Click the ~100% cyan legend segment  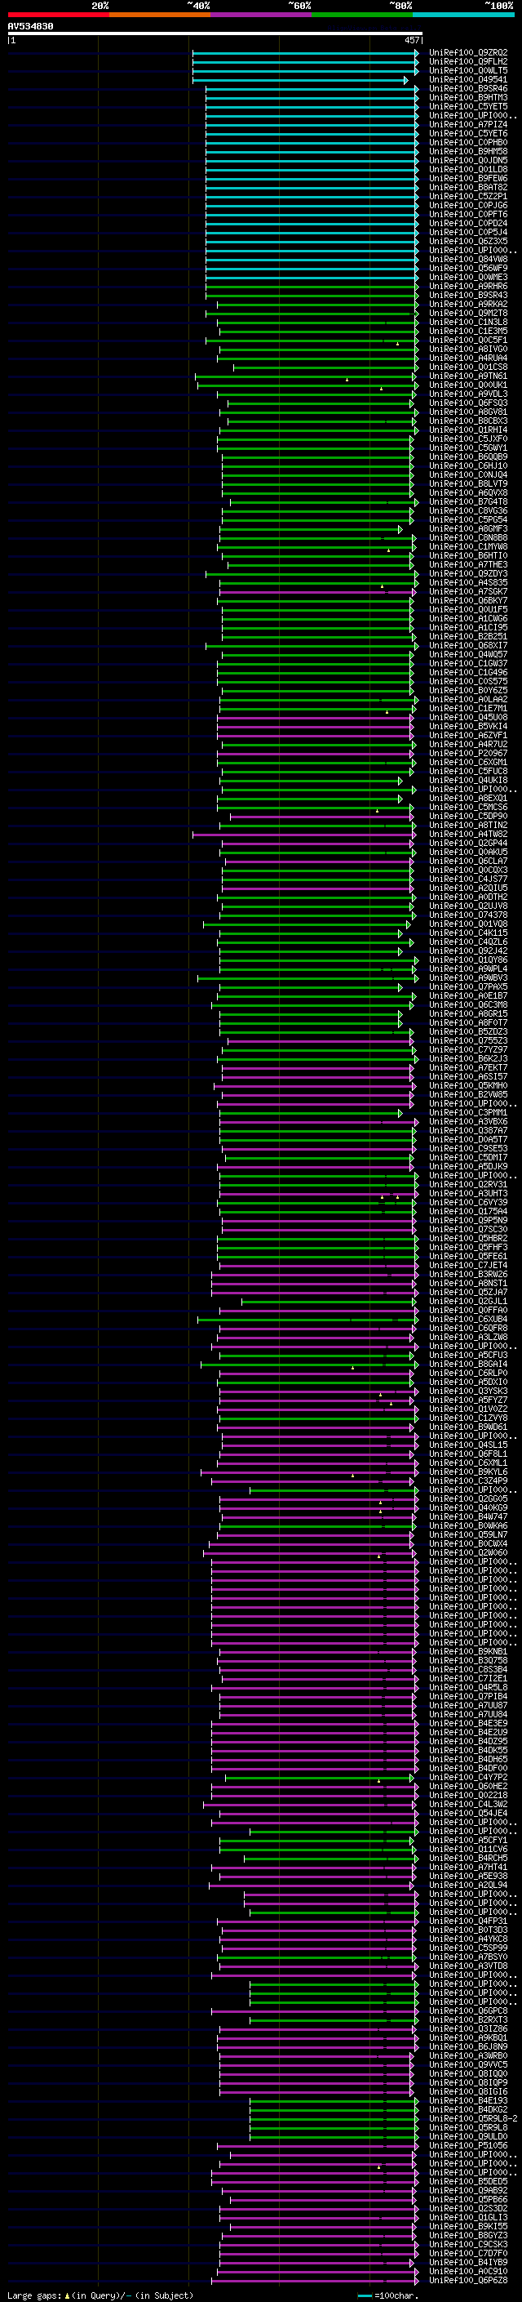[x=463, y=15]
